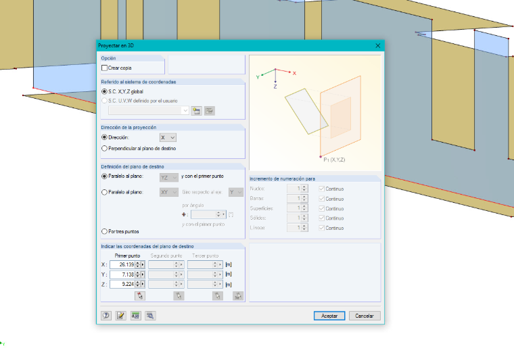
Task: Click the Cancelar button
Action: [365, 316]
